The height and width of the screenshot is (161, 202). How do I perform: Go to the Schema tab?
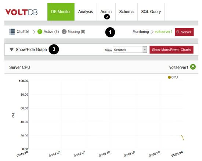[x=126, y=12]
